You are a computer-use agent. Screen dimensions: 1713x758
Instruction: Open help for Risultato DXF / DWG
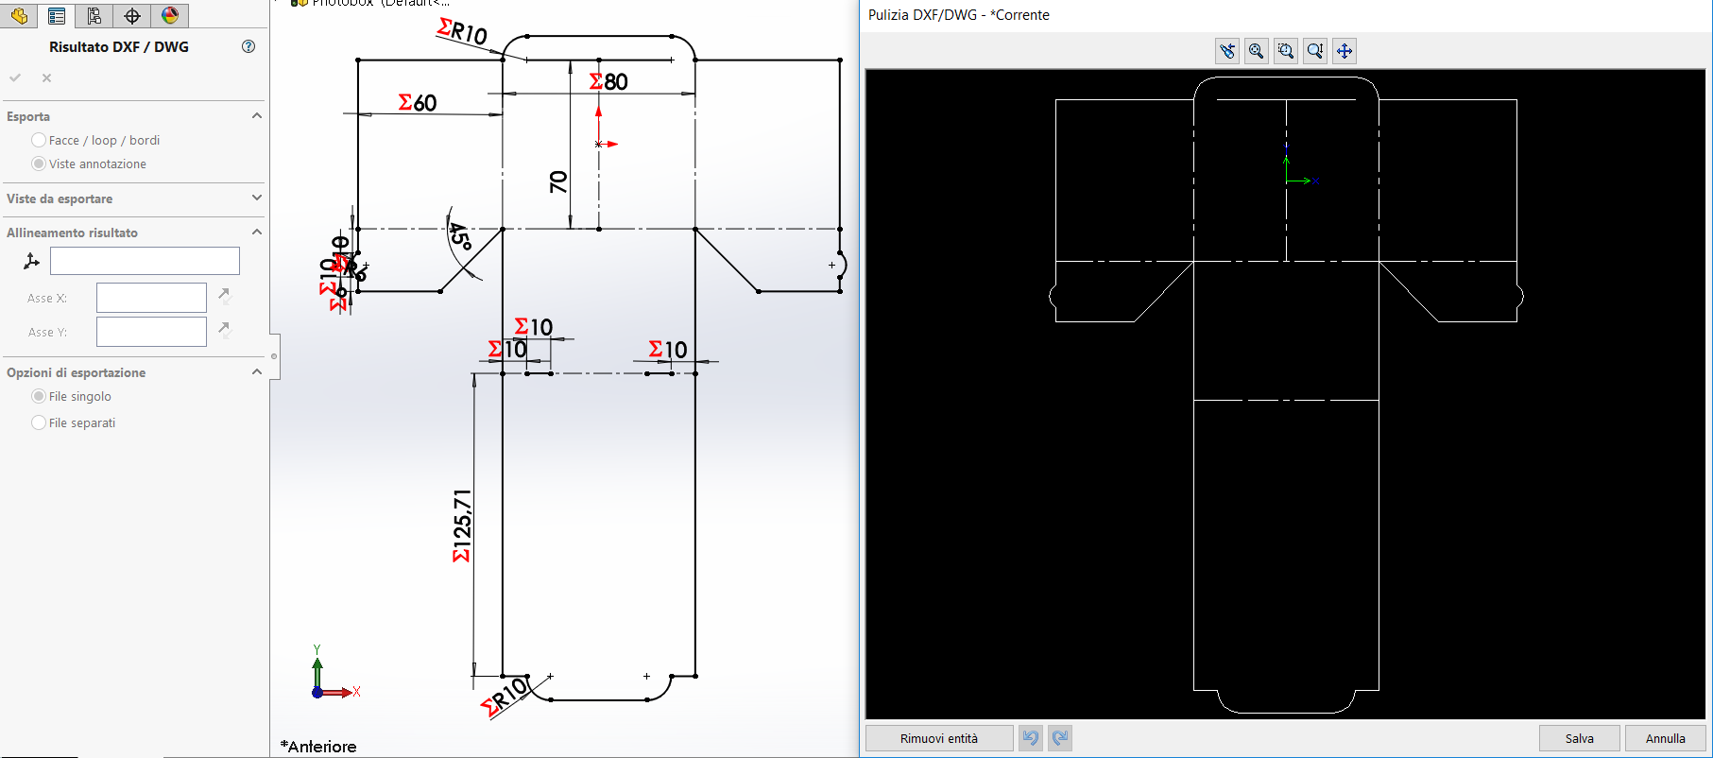(248, 46)
